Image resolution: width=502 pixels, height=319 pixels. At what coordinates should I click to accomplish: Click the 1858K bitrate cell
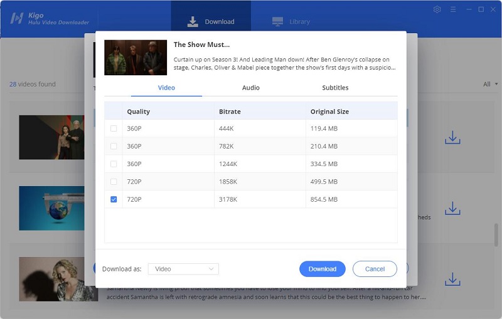pyautogui.click(x=260, y=182)
